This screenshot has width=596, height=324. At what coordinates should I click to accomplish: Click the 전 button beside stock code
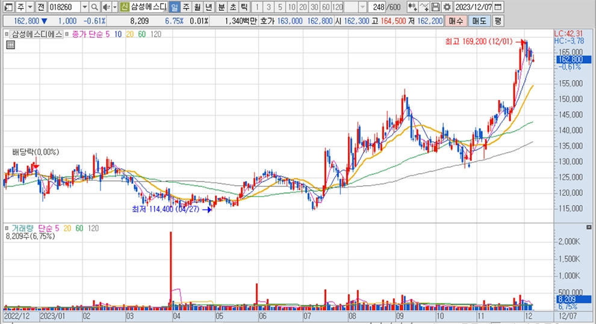tap(41, 7)
